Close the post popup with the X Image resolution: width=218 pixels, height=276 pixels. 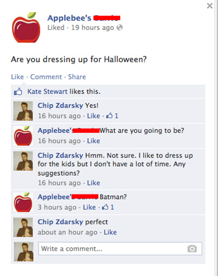[210, 6]
